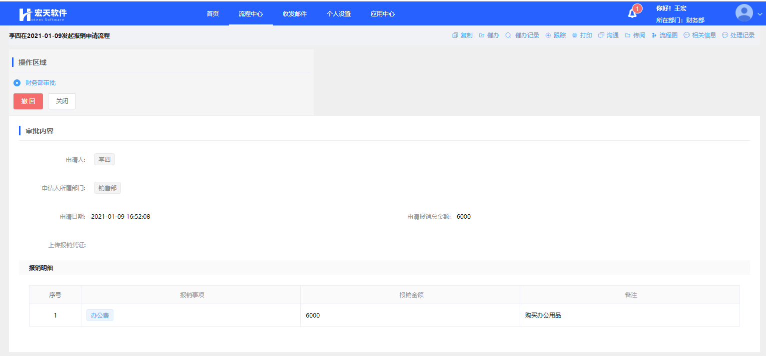
Task: Switch to 应用中心 in the navigation
Action: pyautogui.click(x=383, y=14)
